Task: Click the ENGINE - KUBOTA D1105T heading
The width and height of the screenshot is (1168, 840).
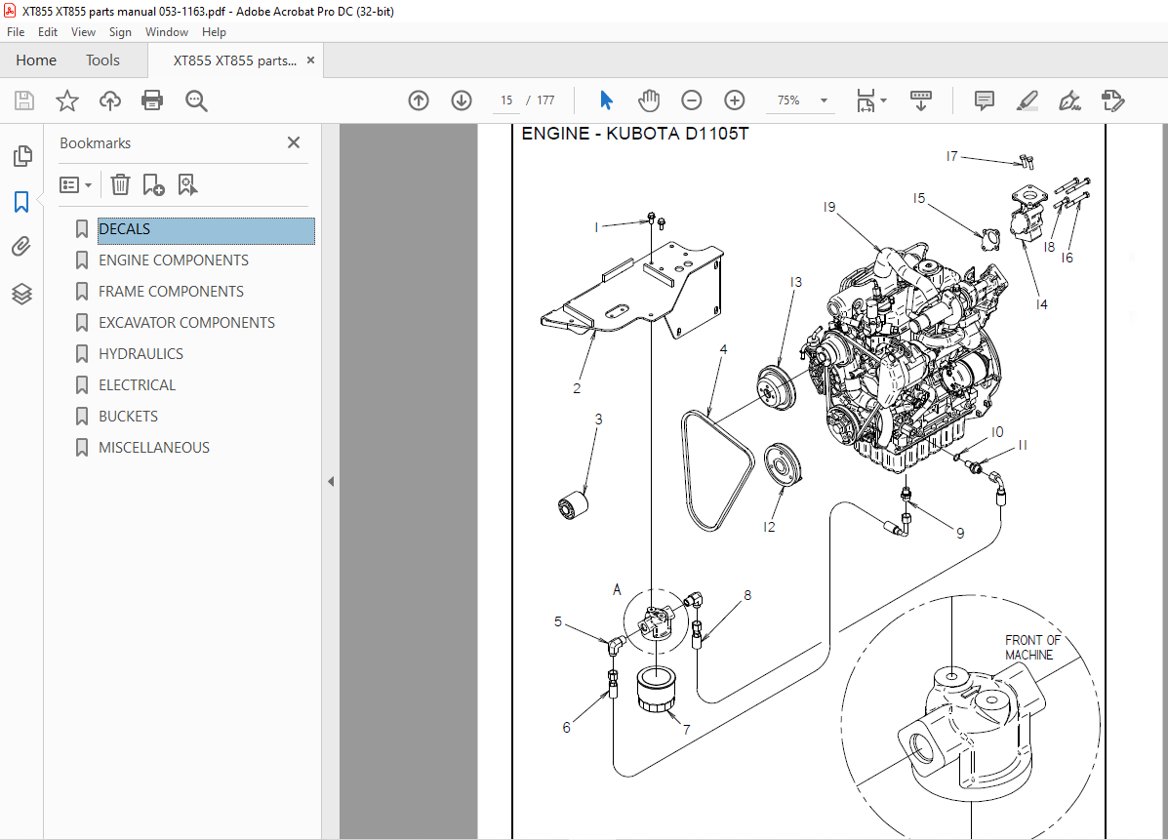Action: point(634,134)
